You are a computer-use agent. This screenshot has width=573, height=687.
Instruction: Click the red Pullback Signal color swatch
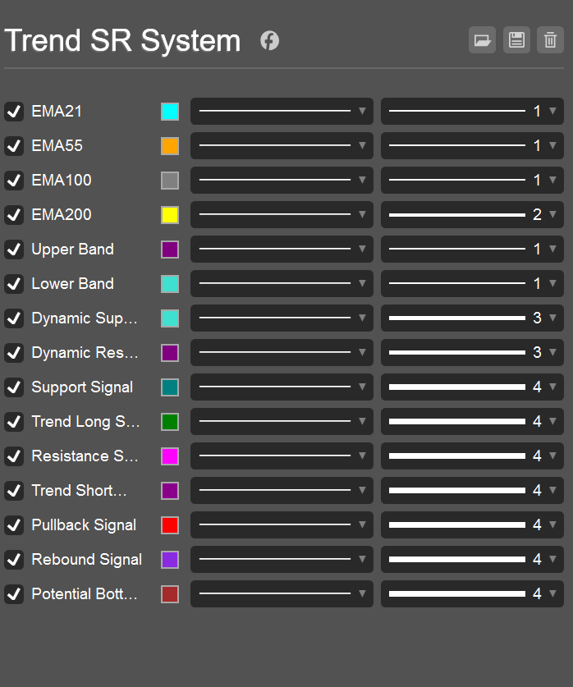click(170, 525)
